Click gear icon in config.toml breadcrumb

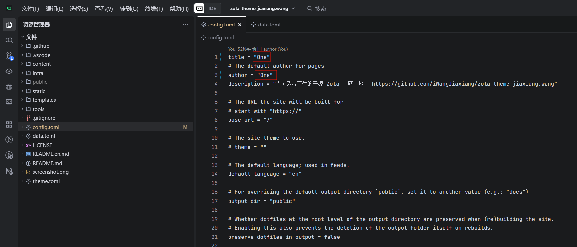click(203, 38)
